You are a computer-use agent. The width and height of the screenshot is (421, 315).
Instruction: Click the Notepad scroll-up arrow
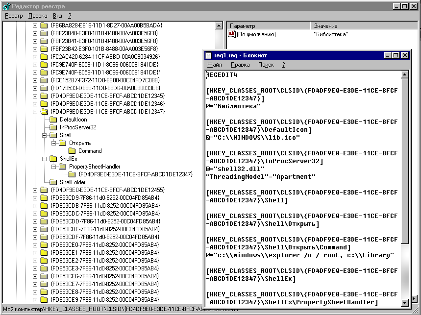click(x=405, y=74)
